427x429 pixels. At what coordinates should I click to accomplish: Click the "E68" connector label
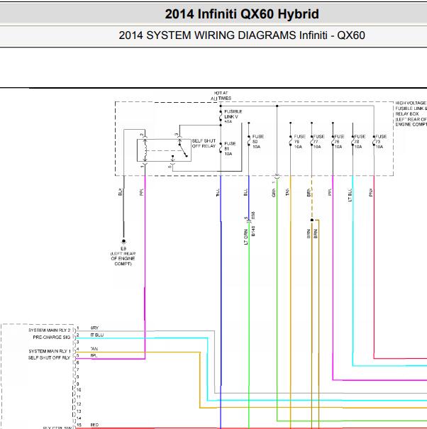(x=253, y=215)
